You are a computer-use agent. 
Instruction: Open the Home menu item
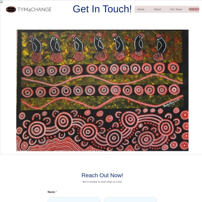(x=141, y=9)
